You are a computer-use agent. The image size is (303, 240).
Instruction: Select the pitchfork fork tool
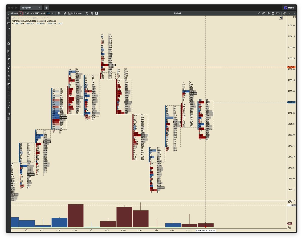point(9,67)
